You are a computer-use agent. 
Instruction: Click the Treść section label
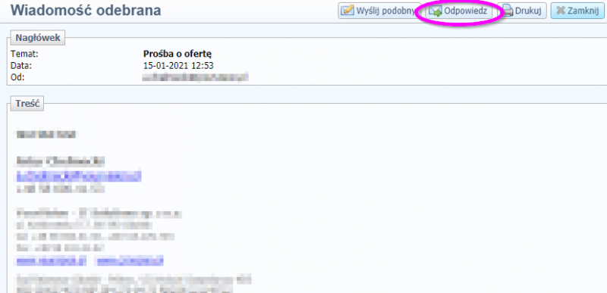tap(27, 104)
